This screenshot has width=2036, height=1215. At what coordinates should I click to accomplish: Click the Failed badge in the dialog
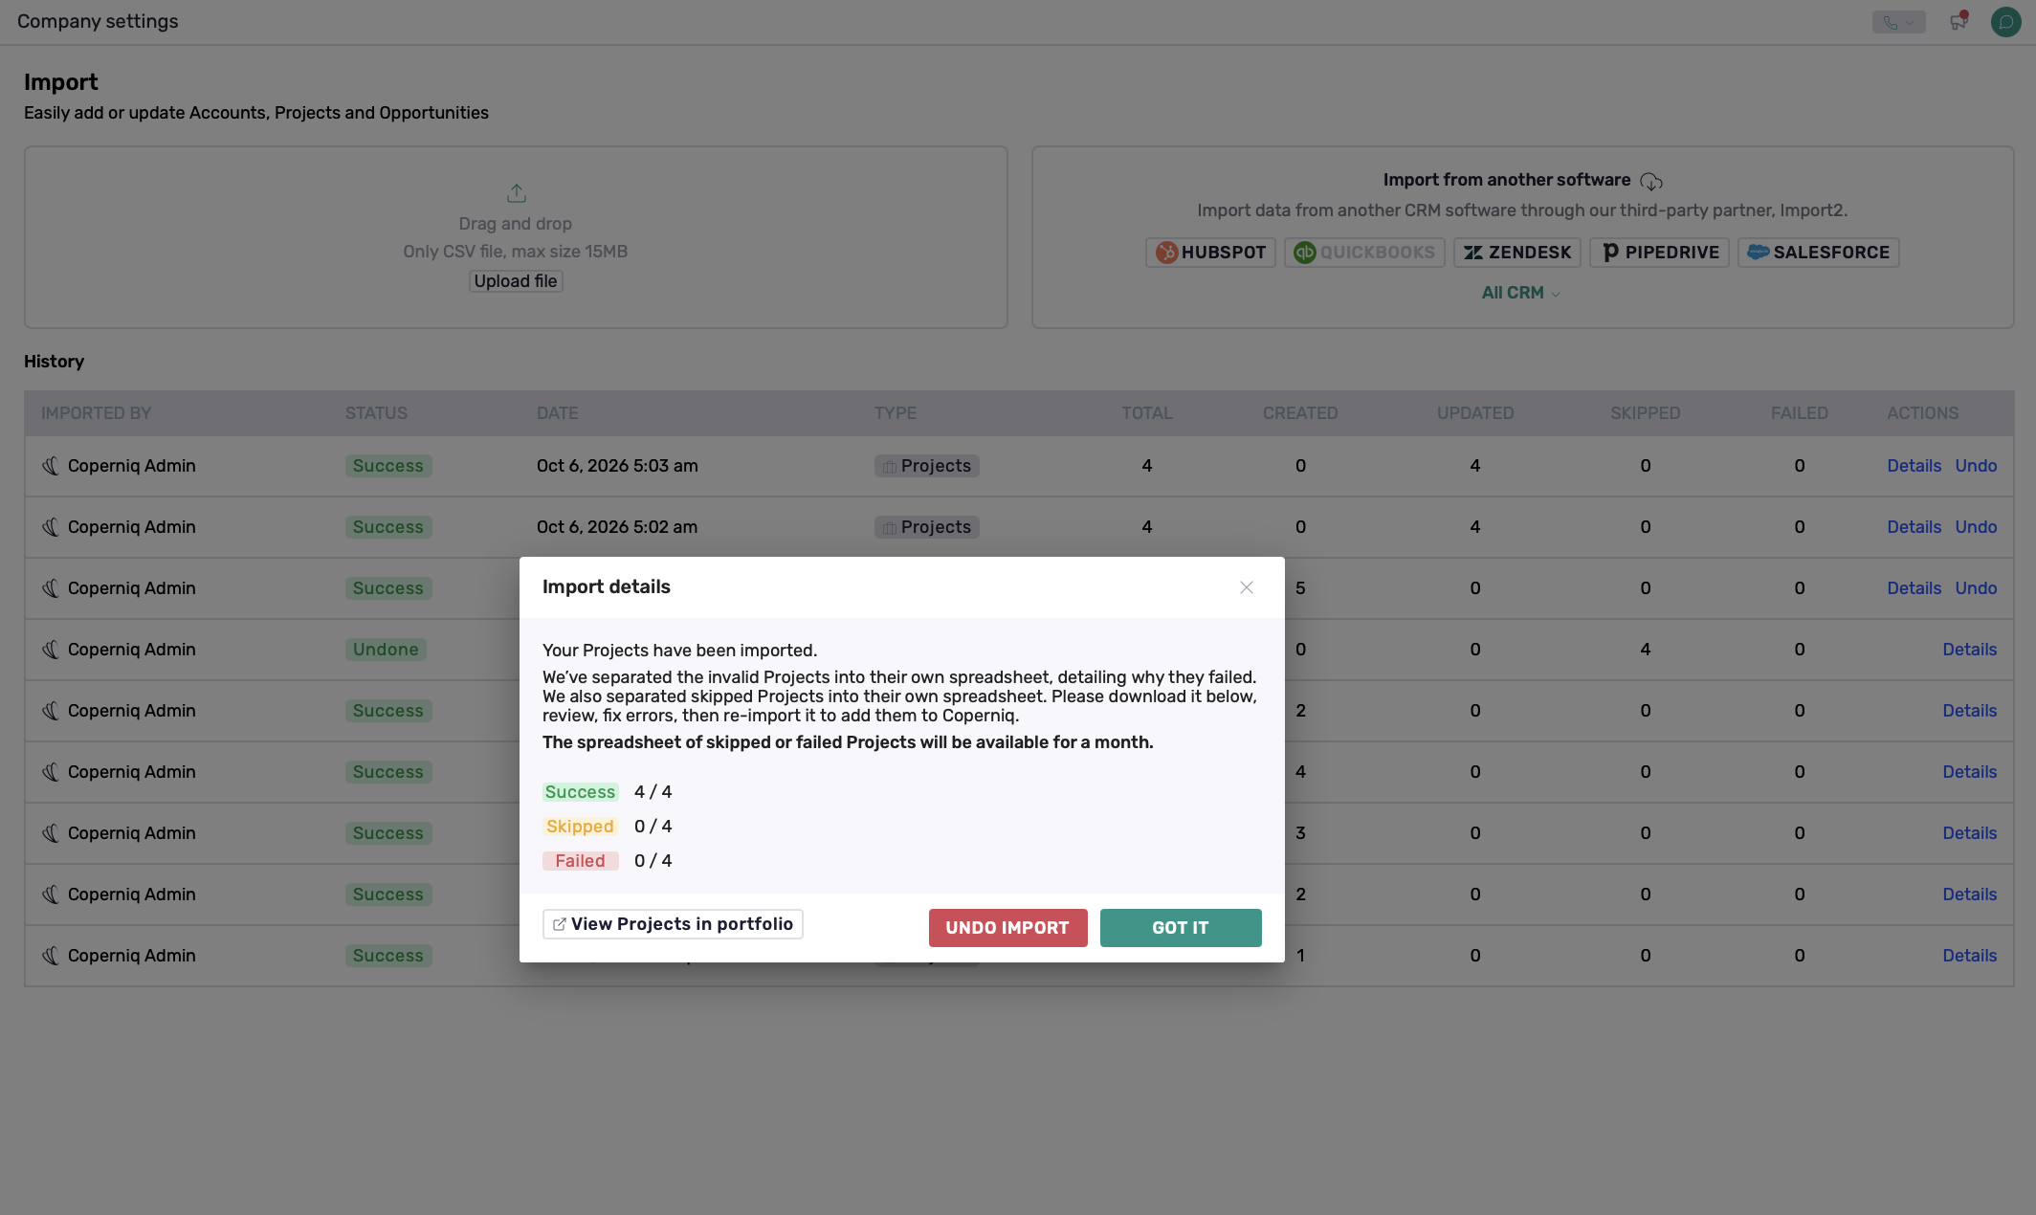580,861
